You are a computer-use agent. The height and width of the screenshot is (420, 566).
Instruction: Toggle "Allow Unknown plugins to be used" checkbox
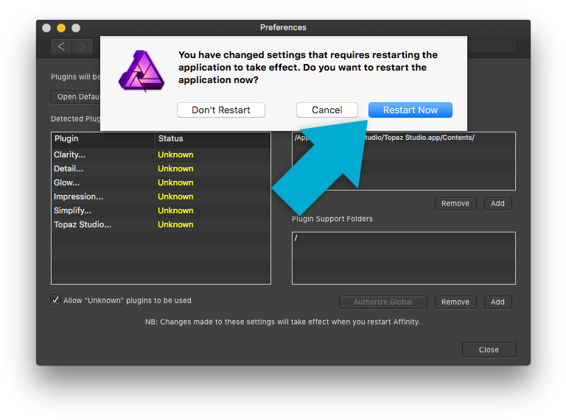(x=56, y=300)
